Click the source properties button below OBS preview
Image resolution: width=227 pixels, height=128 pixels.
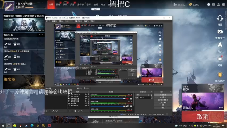point(79,88)
